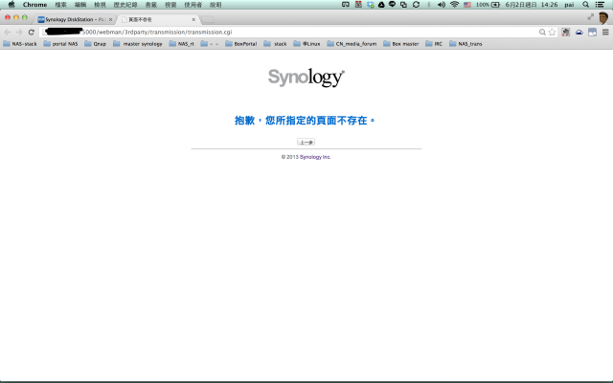Viewport: 613px width, 383px height.
Task: Select the 頁面不存在 tab
Action: pos(156,19)
